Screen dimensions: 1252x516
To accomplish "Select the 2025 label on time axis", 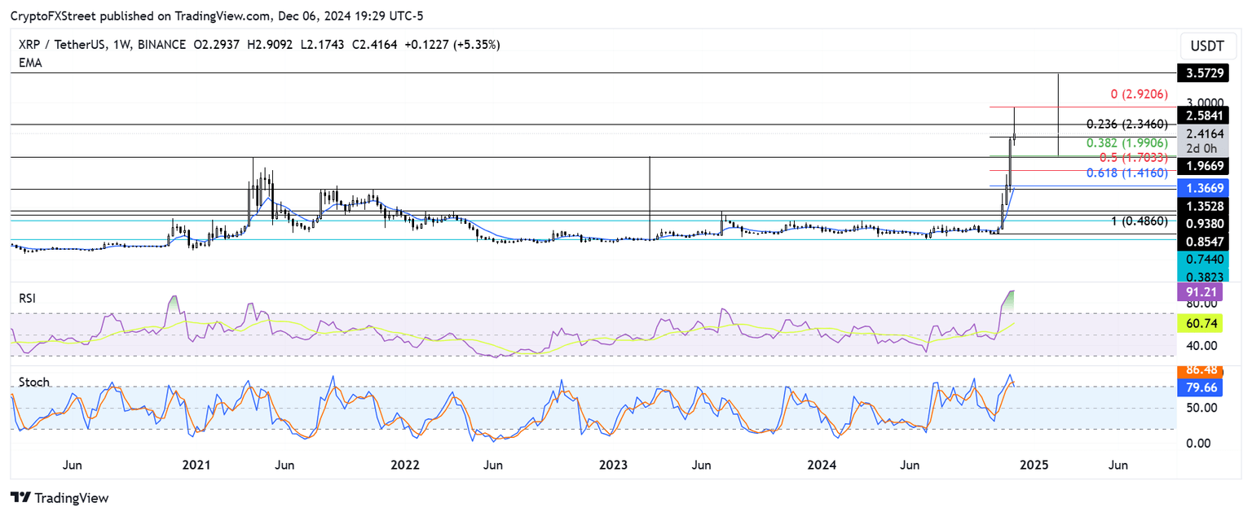I will pyautogui.click(x=1034, y=465).
